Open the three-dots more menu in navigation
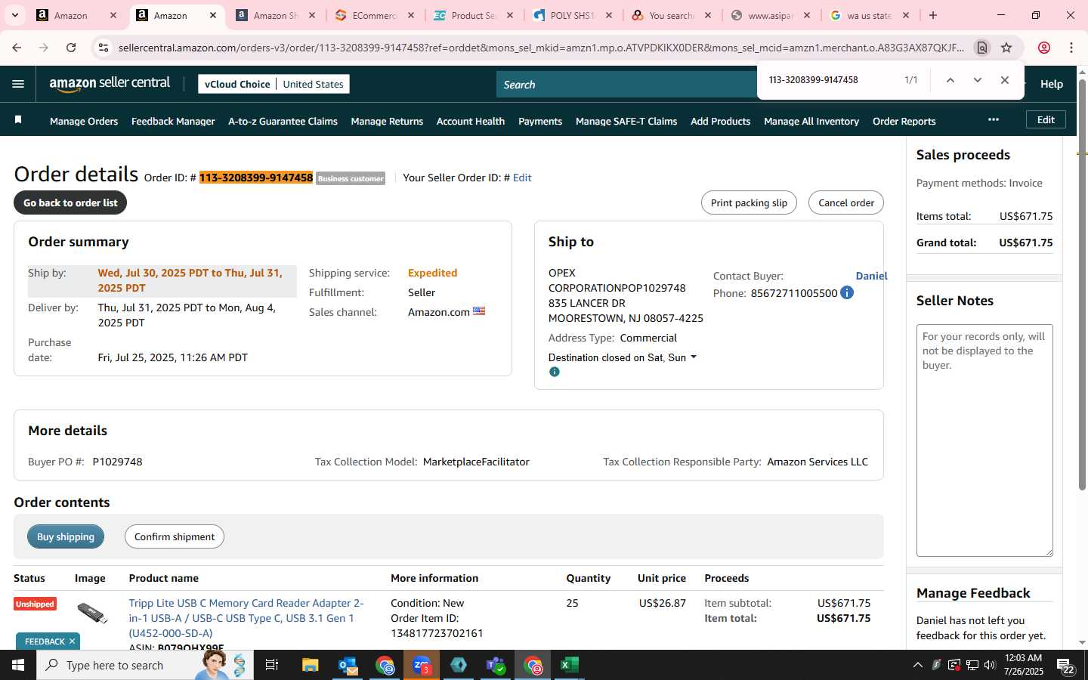1088x680 pixels. coord(993,119)
